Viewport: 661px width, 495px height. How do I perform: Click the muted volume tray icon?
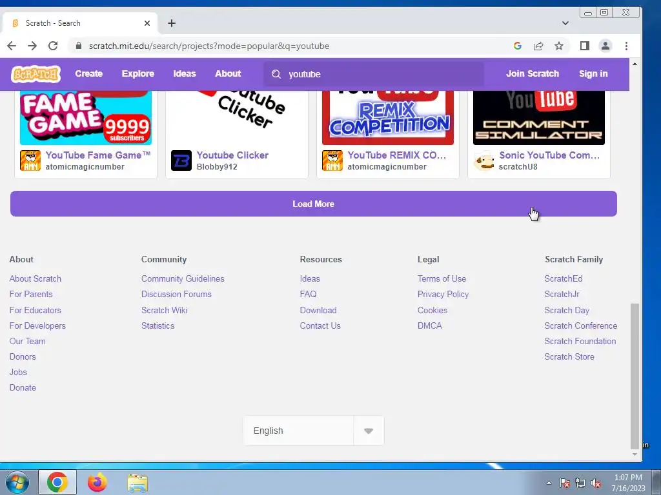(x=596, y=483)
